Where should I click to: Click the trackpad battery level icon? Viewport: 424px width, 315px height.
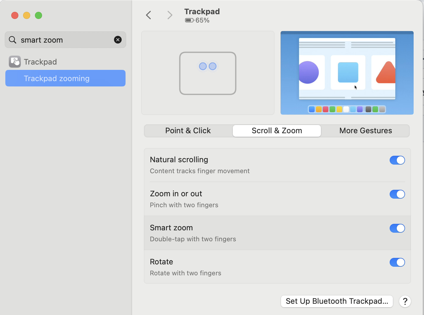click(189, 20)
